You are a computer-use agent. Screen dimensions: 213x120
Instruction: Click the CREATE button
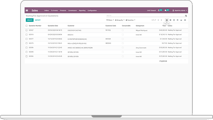pyautogui.click(x=30, y=20)
